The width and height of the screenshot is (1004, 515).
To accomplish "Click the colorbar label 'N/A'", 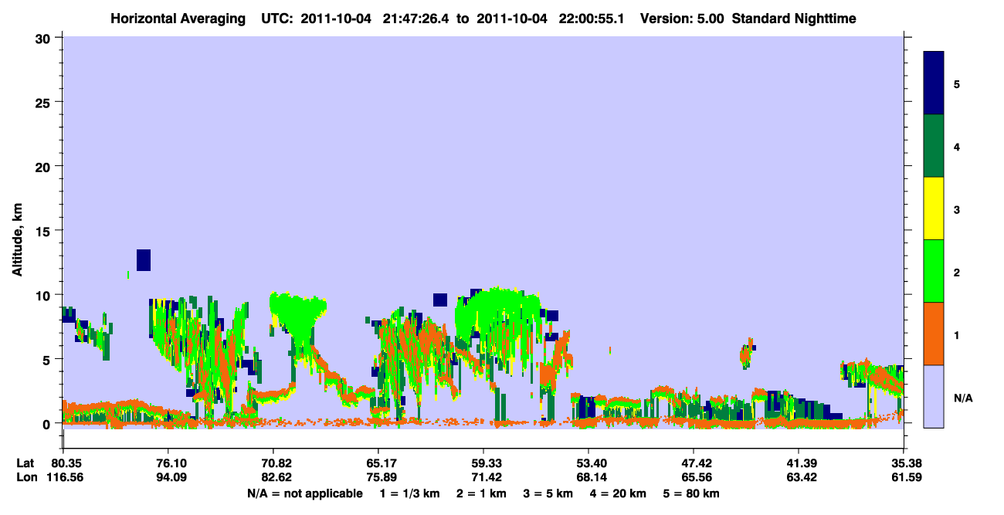I will coord(962,398).
